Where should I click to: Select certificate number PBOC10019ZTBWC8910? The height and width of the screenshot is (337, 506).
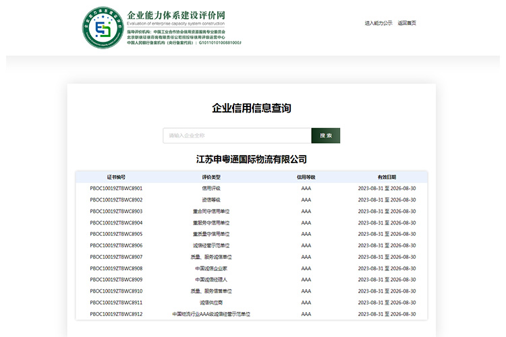pyautogui.click(x=116, y=291)
